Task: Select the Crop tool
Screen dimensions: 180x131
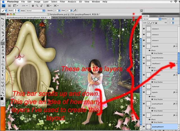Action: [3, 33]
